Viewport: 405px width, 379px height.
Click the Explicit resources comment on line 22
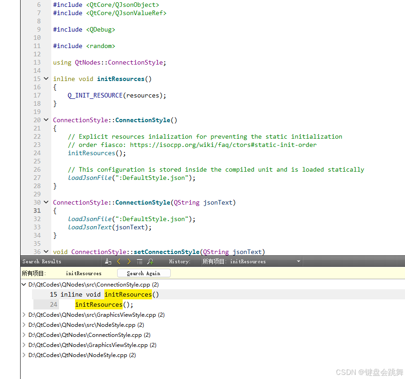(x=205, y=137)
